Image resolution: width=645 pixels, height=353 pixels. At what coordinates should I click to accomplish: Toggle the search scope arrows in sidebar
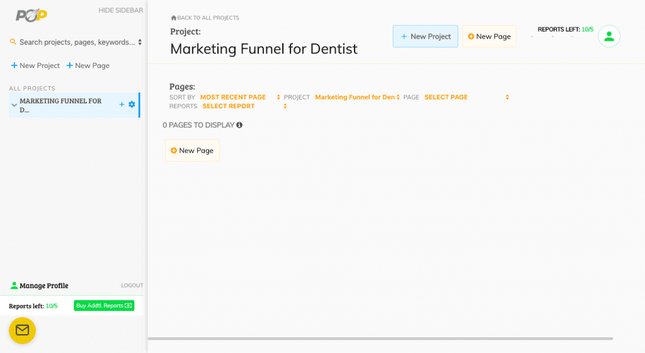pos(140,42)
